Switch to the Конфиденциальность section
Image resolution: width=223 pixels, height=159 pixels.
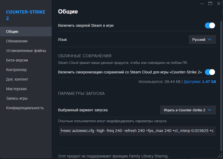[x=25, y=108]
